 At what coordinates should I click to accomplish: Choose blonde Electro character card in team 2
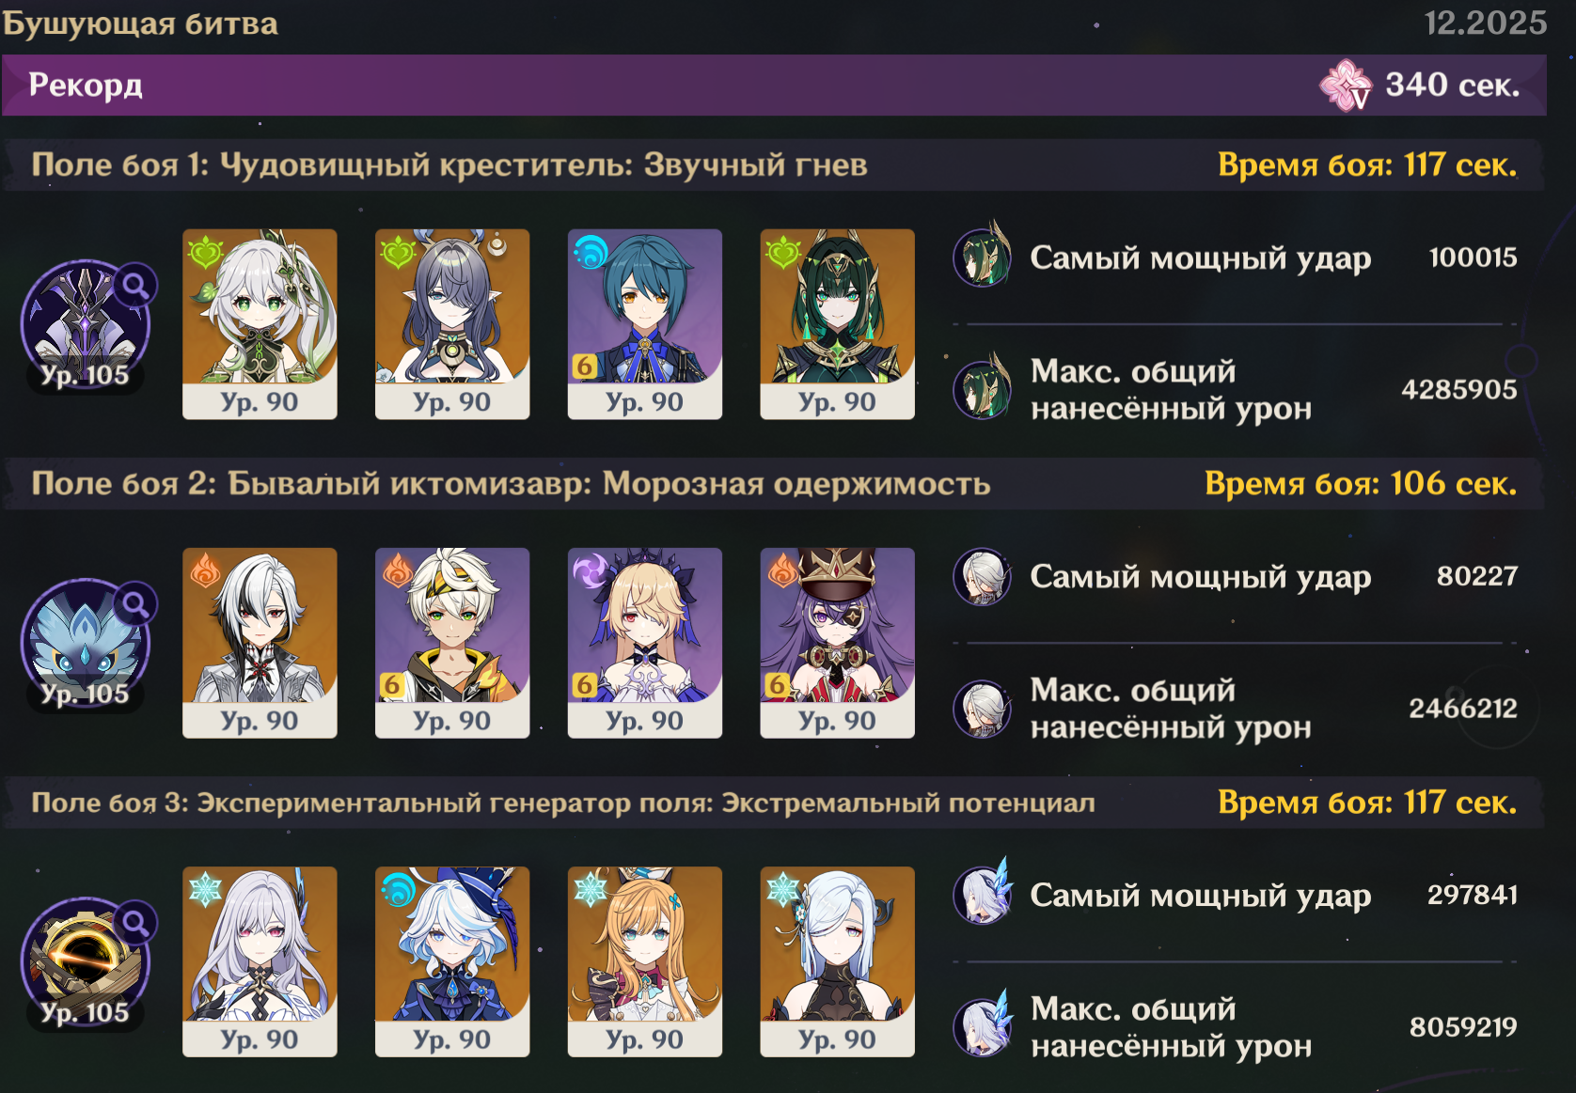645,643
